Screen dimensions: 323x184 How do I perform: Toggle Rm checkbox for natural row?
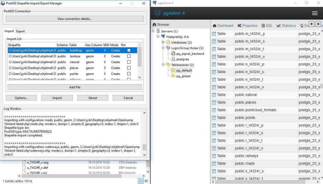[129, 62]
